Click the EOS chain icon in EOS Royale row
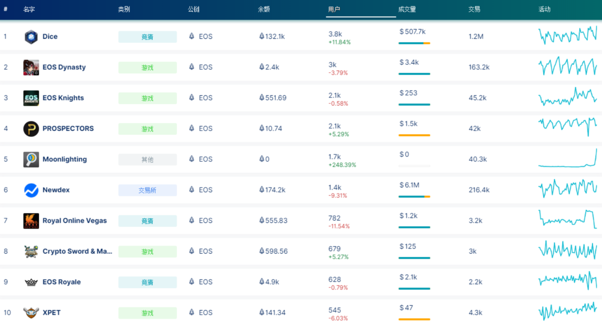Screen dimensions: 602x331 (192, 282)
